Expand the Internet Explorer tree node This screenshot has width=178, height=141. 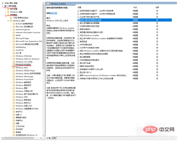pos(11,30)
